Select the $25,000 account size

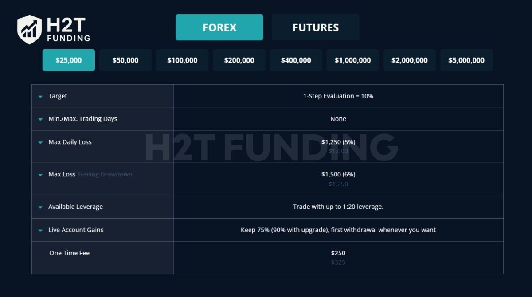(69, 60)
